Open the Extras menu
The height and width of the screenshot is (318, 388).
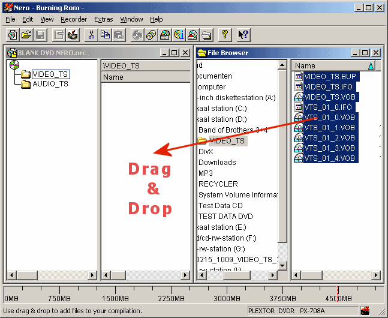point(103,19)
